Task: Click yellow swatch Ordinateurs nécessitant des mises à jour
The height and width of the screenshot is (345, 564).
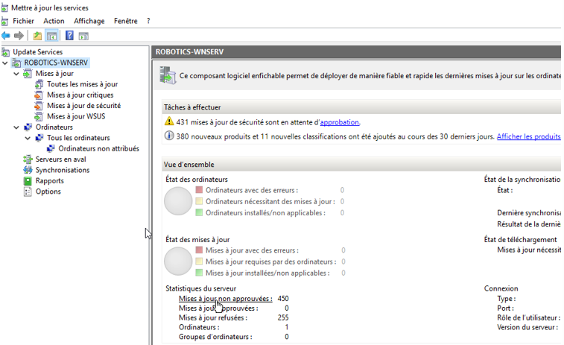Action: 199,201
